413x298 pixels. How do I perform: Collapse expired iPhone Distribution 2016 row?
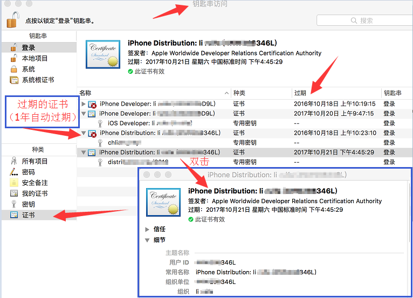click(84, 133)
